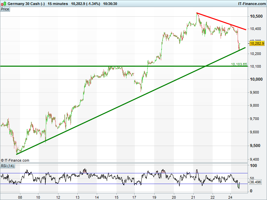The height and width of the screenshot is (200, 267).
Task: Select the yellow 10,282.9 current price tag
Action: pyautogui.click(x=257, y=43)
